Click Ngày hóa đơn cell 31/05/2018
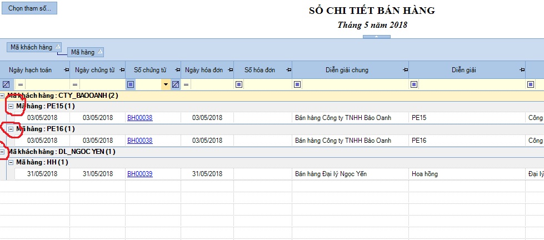The height and width of the screenshot is (240, 544). pyautogui.click(x=207, y=174)
